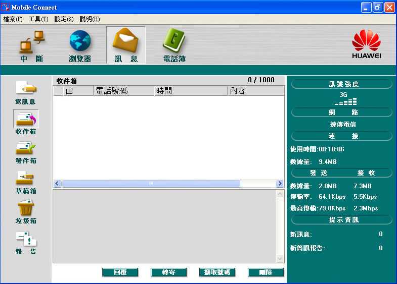
Task: Open the 工具(T) menu
Action: (38, 19)
